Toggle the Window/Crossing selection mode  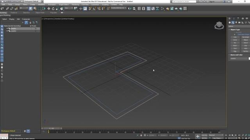coord(43,9)
